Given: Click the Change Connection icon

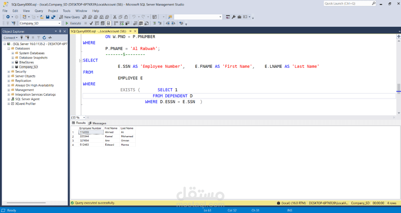Looking at the screenshot, I should (x=14, y=23).
